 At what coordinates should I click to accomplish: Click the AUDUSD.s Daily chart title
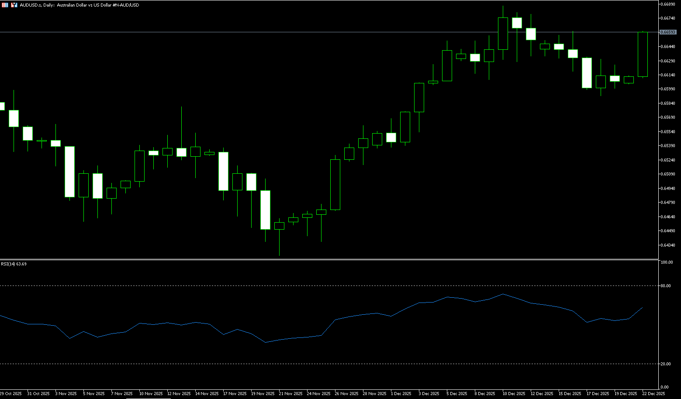click(x=80, y=5)
